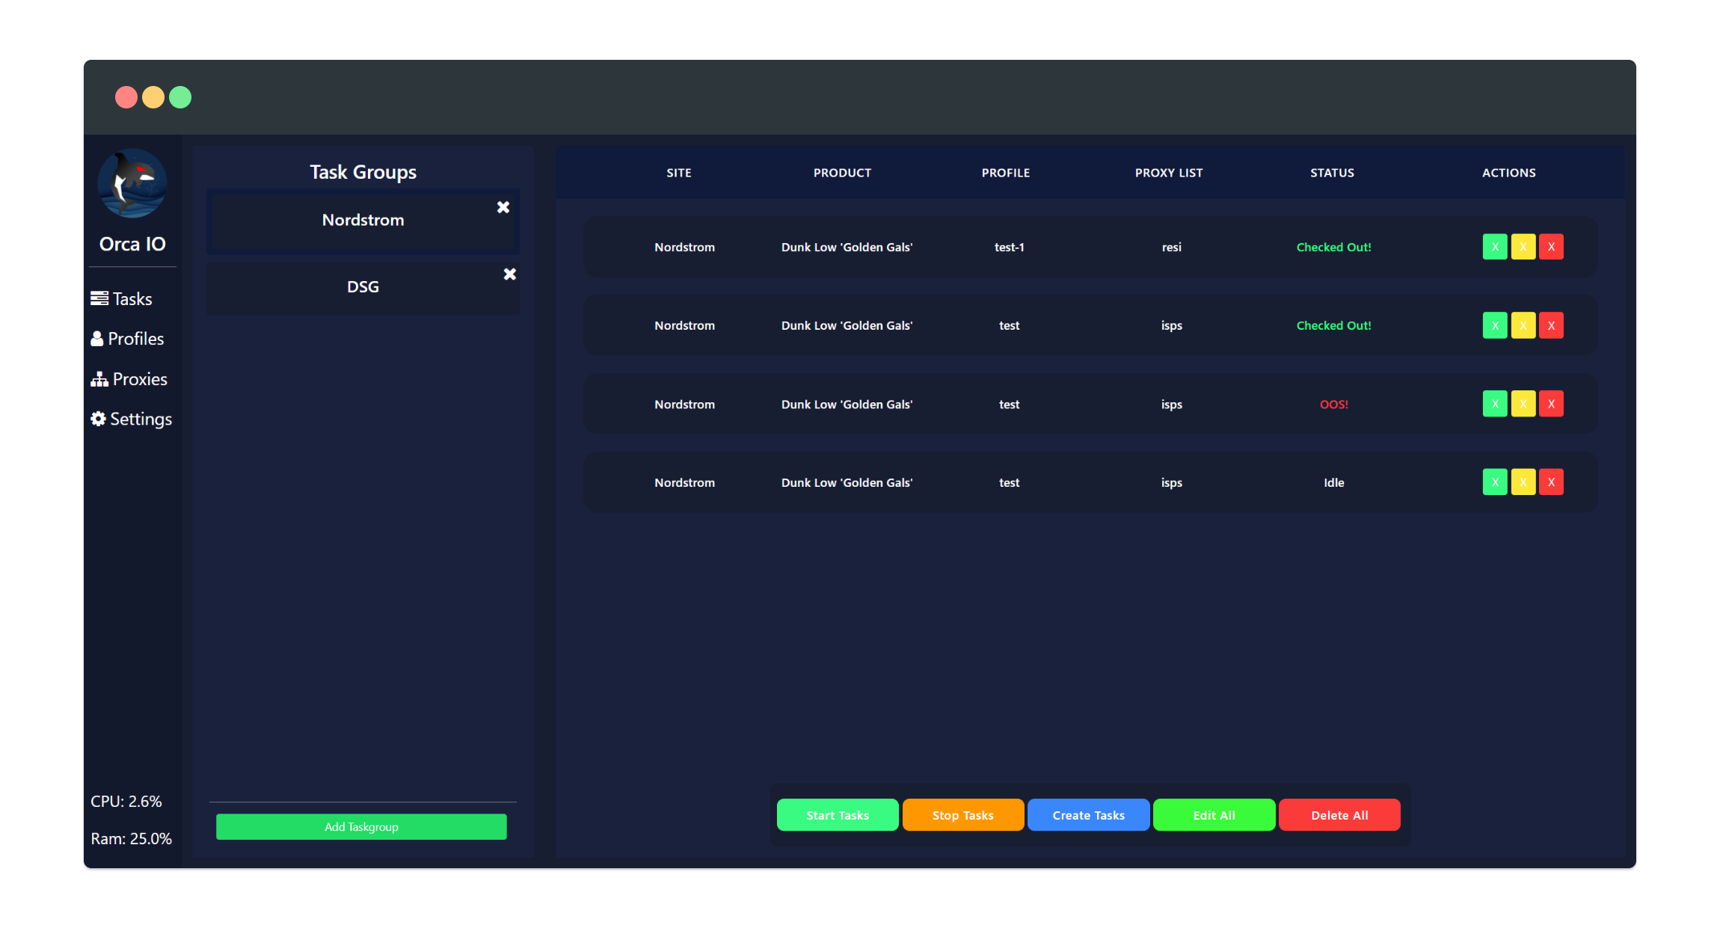Click yellow action icon on Idle task

coord(1523,482)
